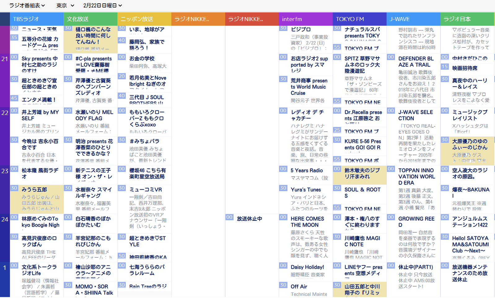Open the 5 Years Radio program

coord(307,171)
